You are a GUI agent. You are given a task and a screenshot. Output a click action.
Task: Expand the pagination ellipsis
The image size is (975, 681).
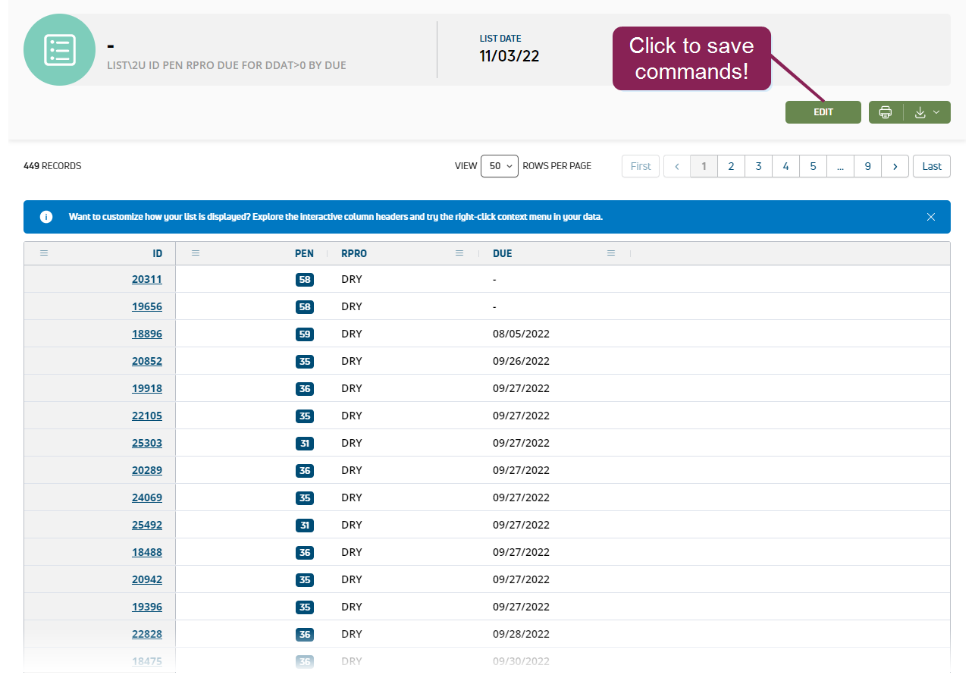click(840, 166)
